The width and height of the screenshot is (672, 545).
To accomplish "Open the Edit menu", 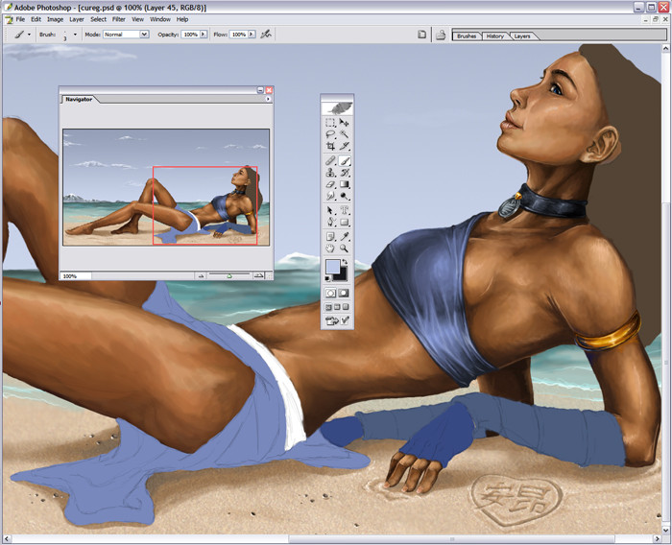I will (36, 19).
